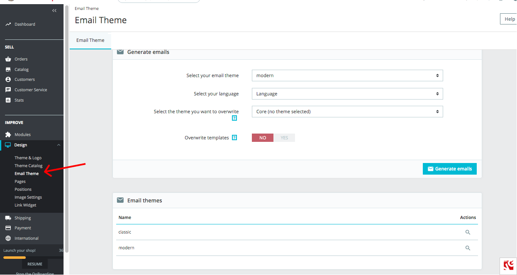Click help icon beside Overwrite templates
The width and height of the screenshot is (517, 275).
tap(234, 138)
